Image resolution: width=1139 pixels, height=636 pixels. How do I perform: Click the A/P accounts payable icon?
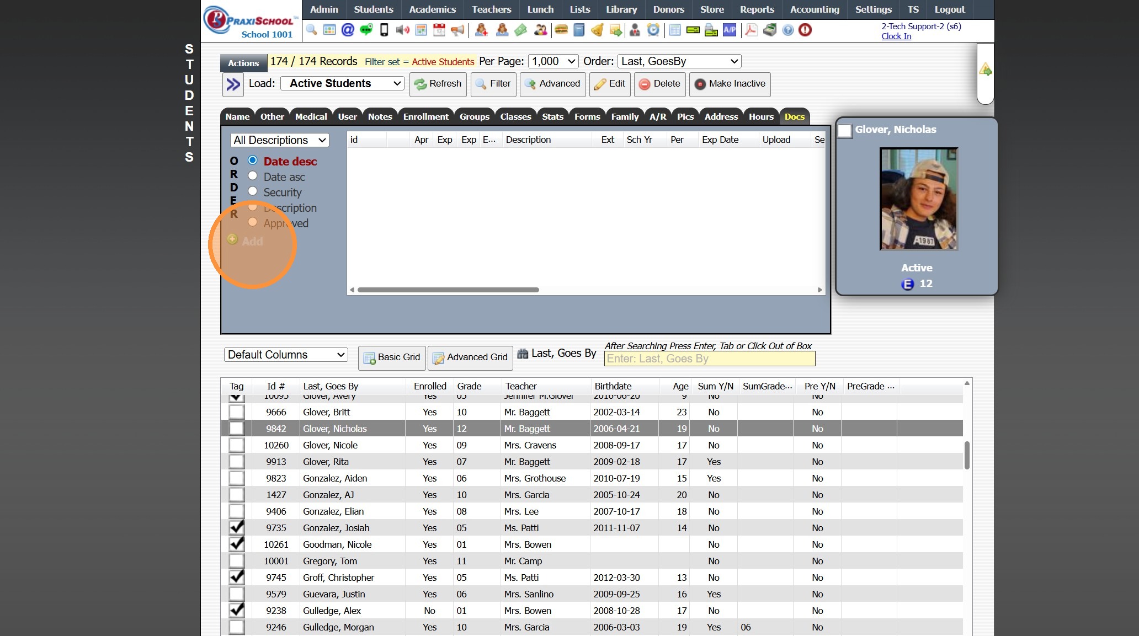[730, 30]
